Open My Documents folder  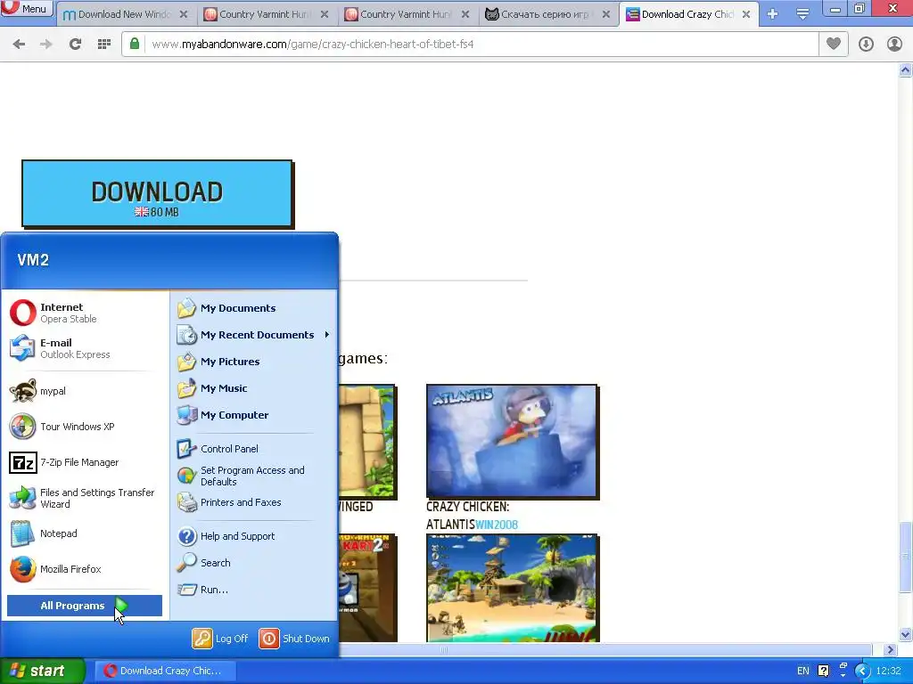(254, 308)
